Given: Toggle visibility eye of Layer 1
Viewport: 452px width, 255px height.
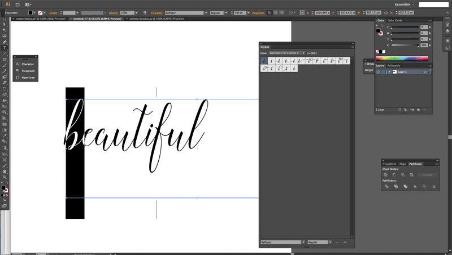Looking at the screenshot, I should [378, 72].
